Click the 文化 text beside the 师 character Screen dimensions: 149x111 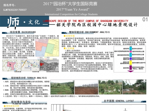click(x=34, y=22)
